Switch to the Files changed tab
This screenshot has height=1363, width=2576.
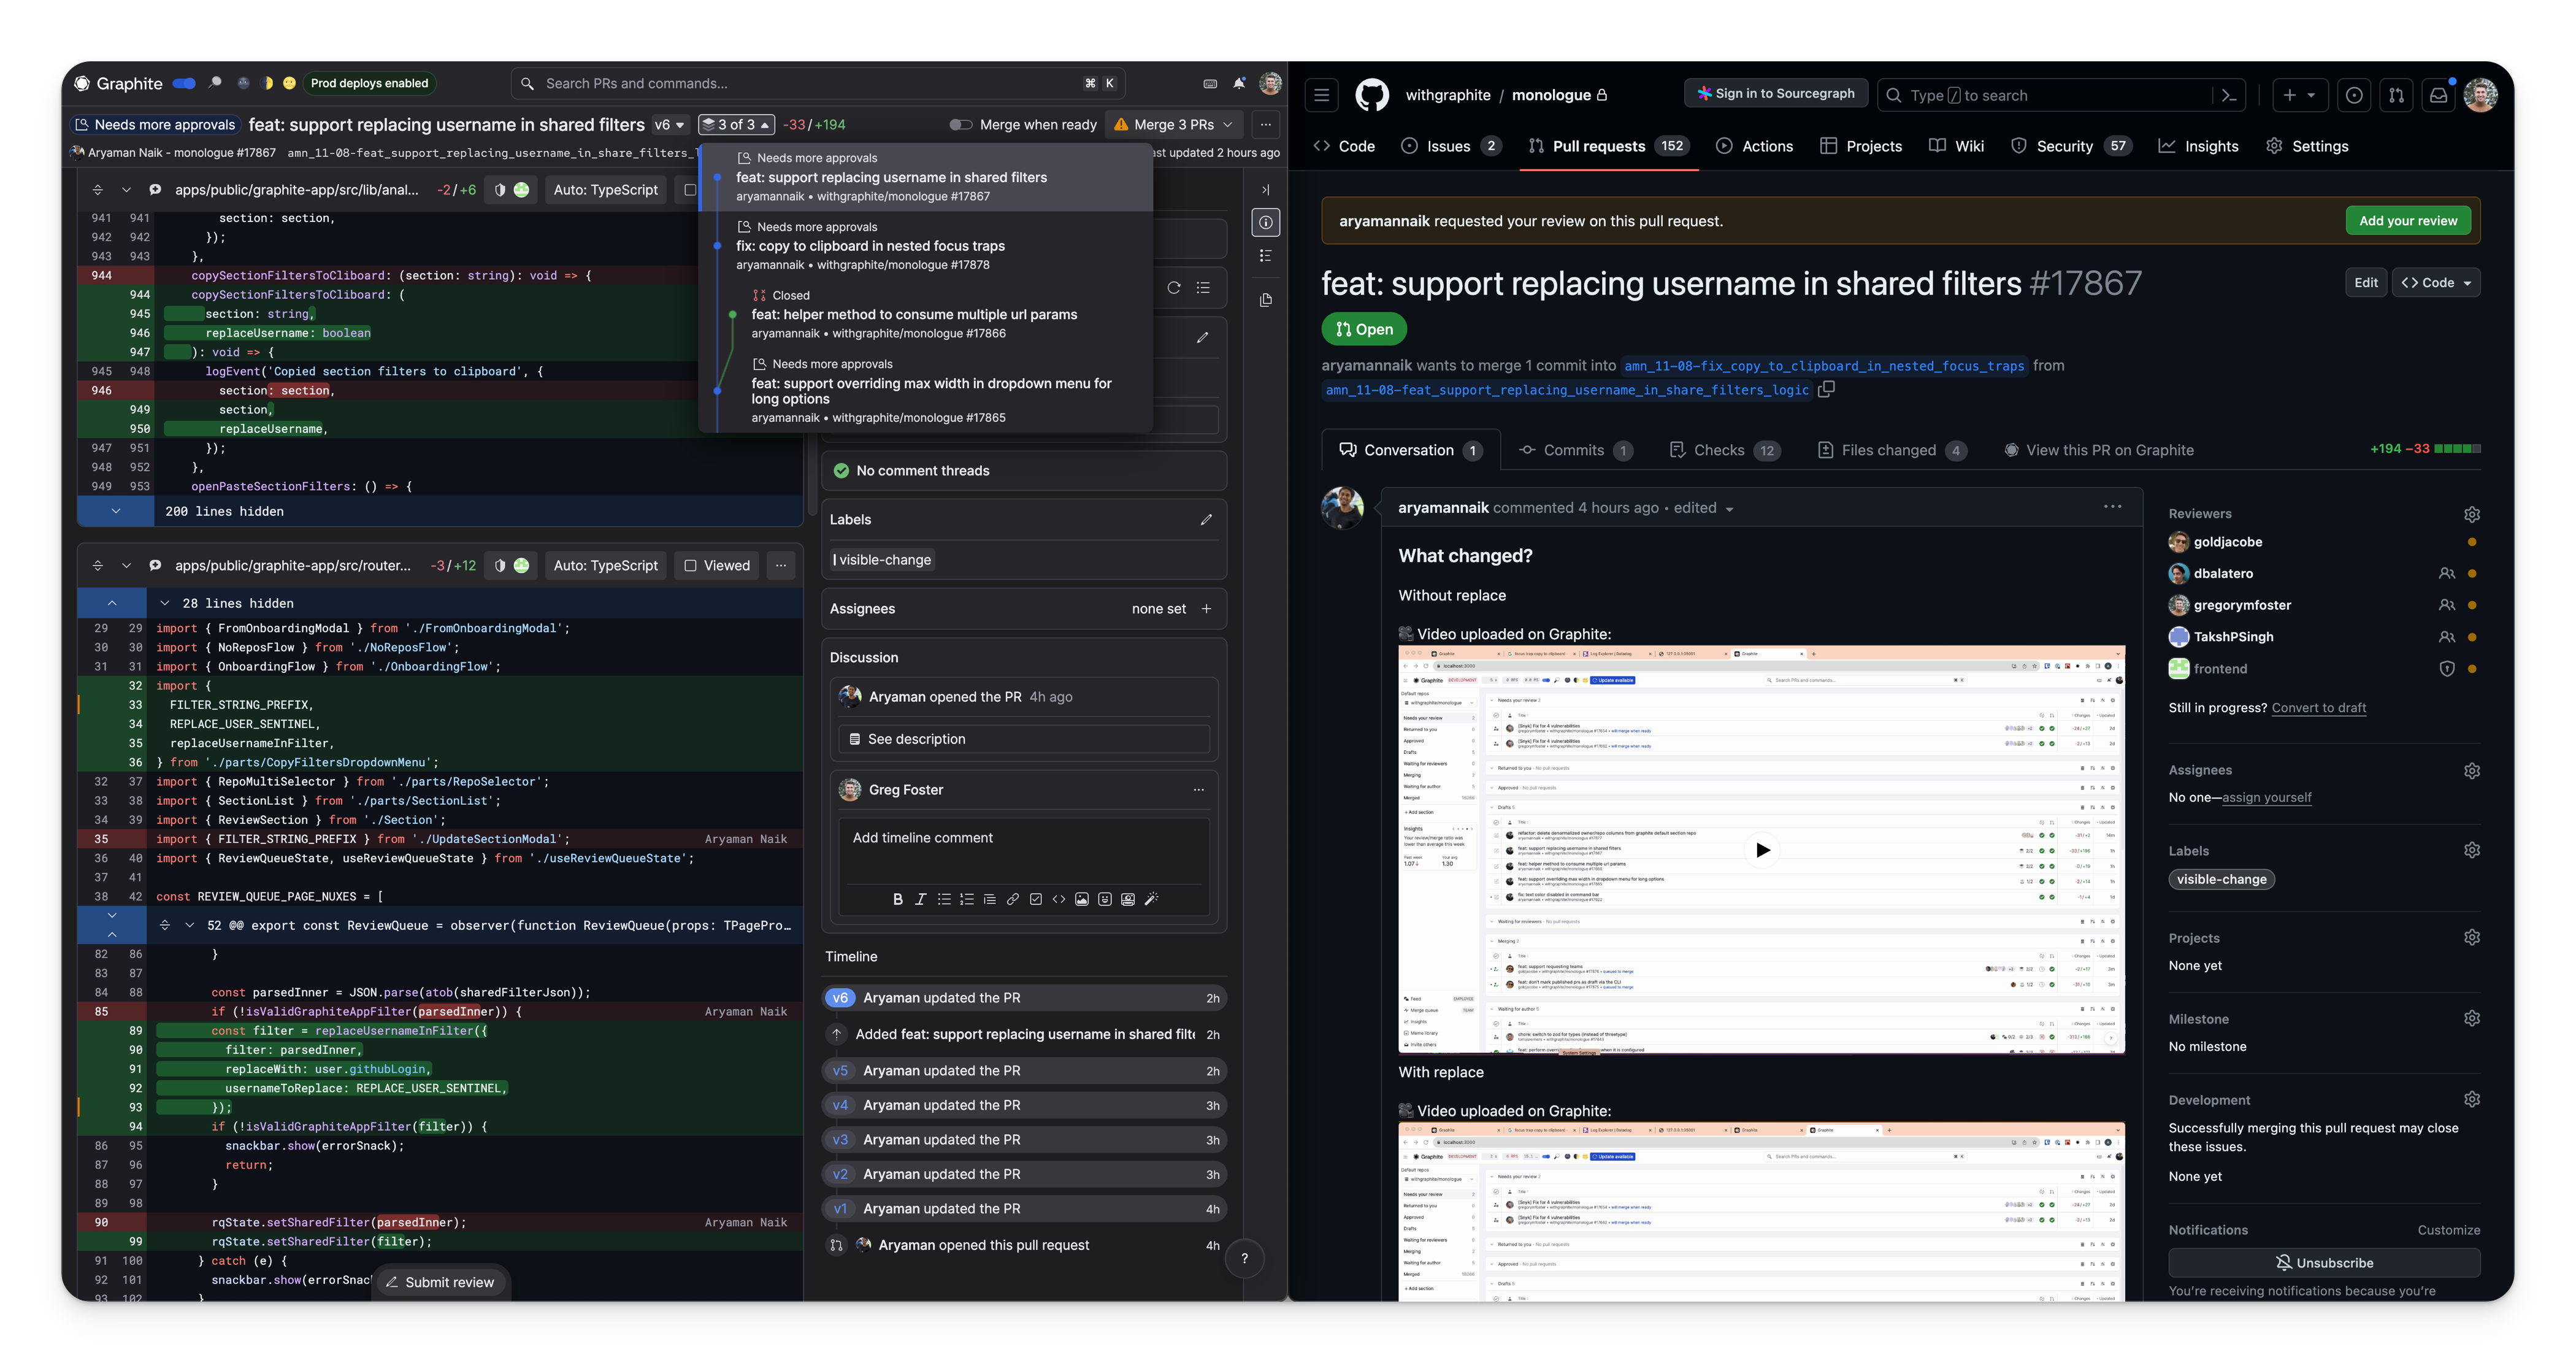pyautogui.click(x=1891, y=449)
